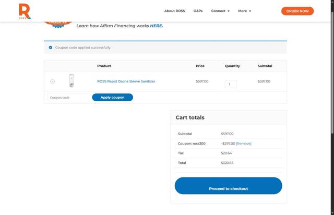
Task: Select the Tax amount $20.64
Action: (226, 153)
